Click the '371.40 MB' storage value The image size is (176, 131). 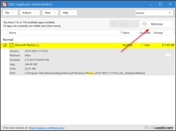click(x=168, y=45)
